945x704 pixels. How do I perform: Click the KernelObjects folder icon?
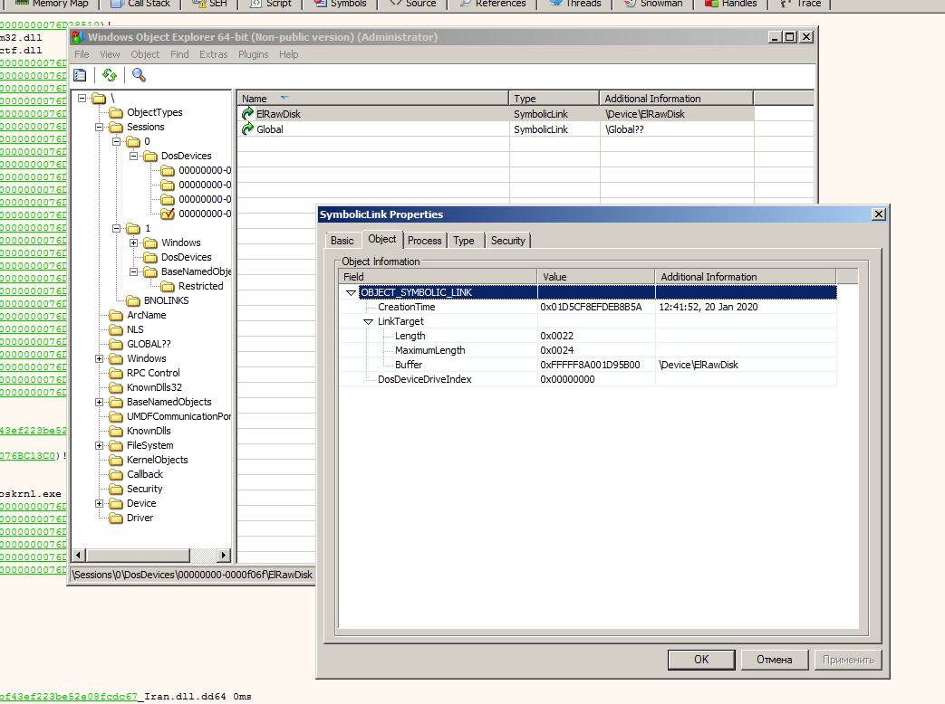pyautogui.click(x=116, y=461)
